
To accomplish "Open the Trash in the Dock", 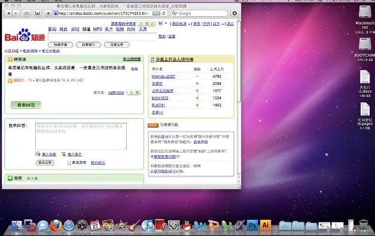I will (364, 225).
